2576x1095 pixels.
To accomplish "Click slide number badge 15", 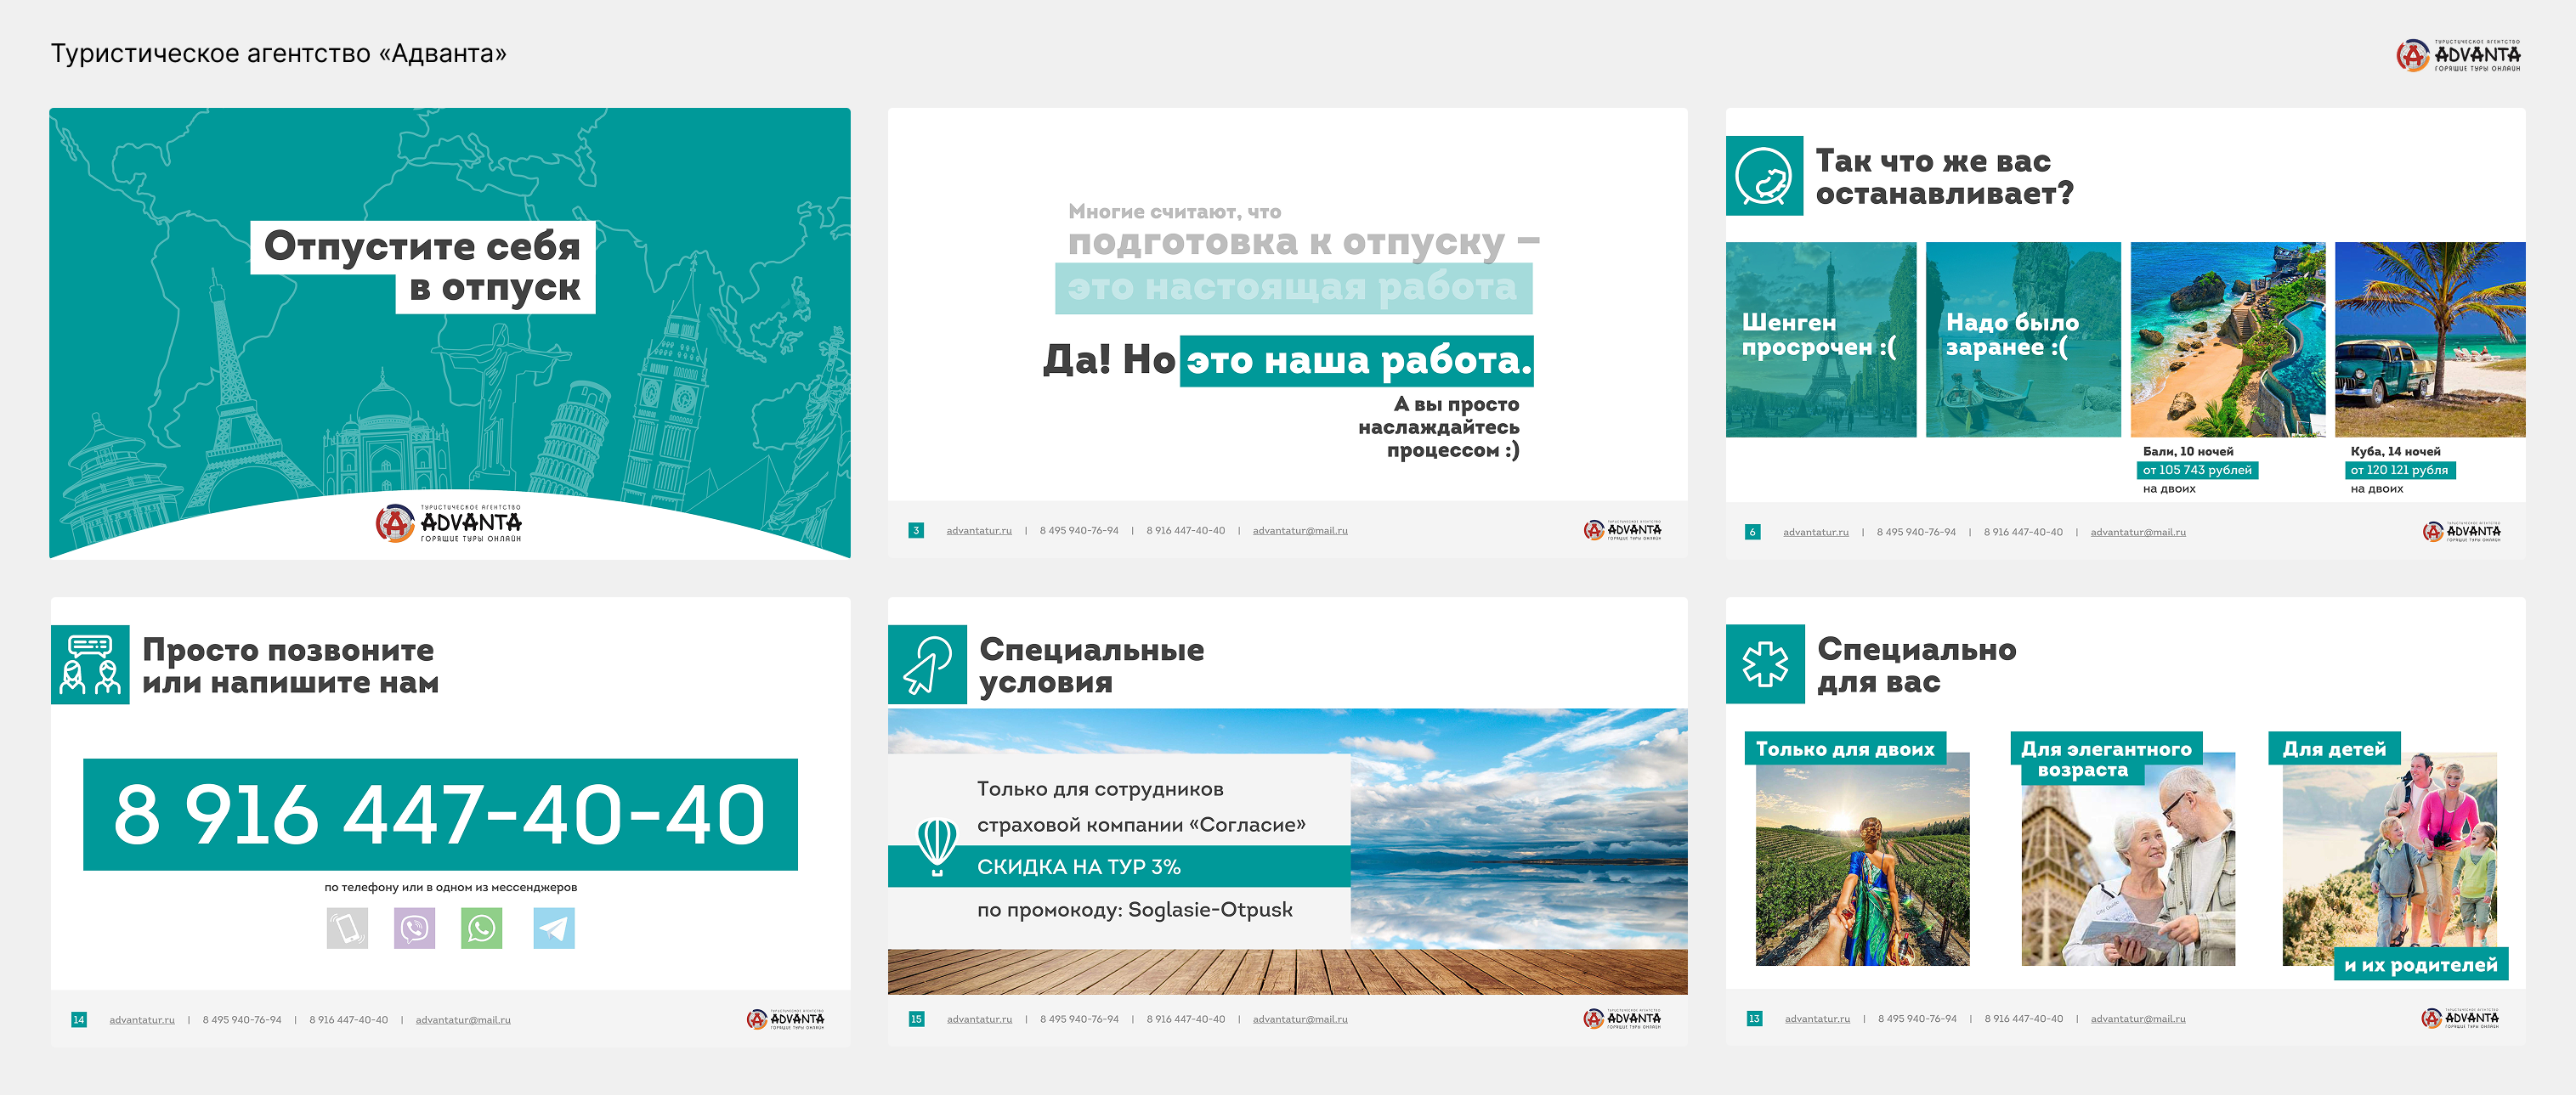I will pos(916,1019).
